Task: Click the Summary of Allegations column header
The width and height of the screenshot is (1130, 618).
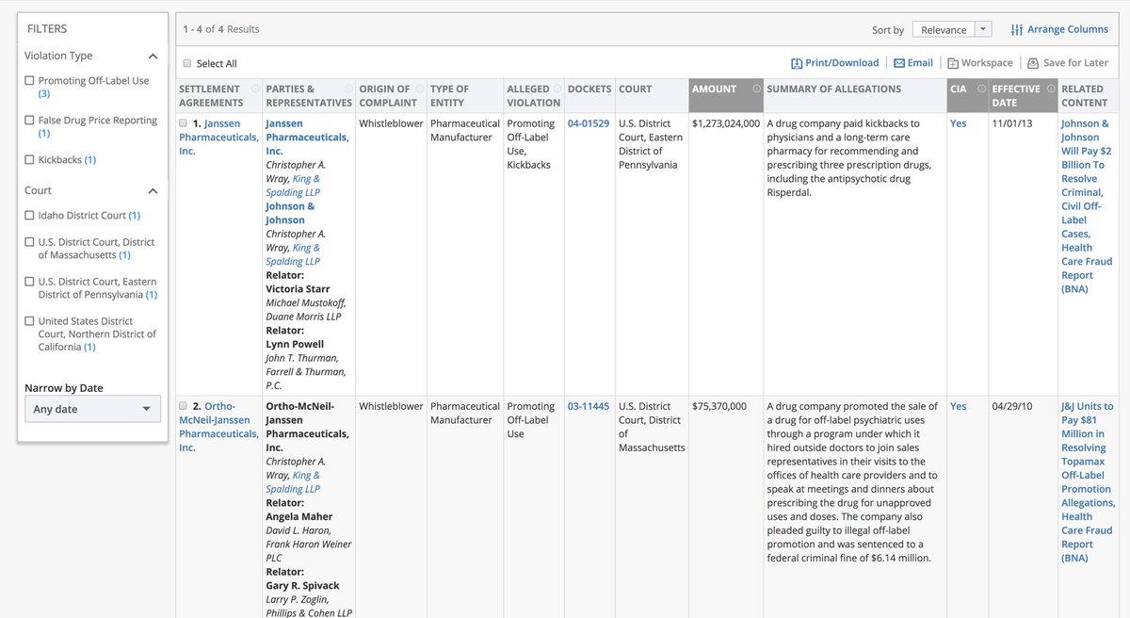Action: (x=834, y=89)
